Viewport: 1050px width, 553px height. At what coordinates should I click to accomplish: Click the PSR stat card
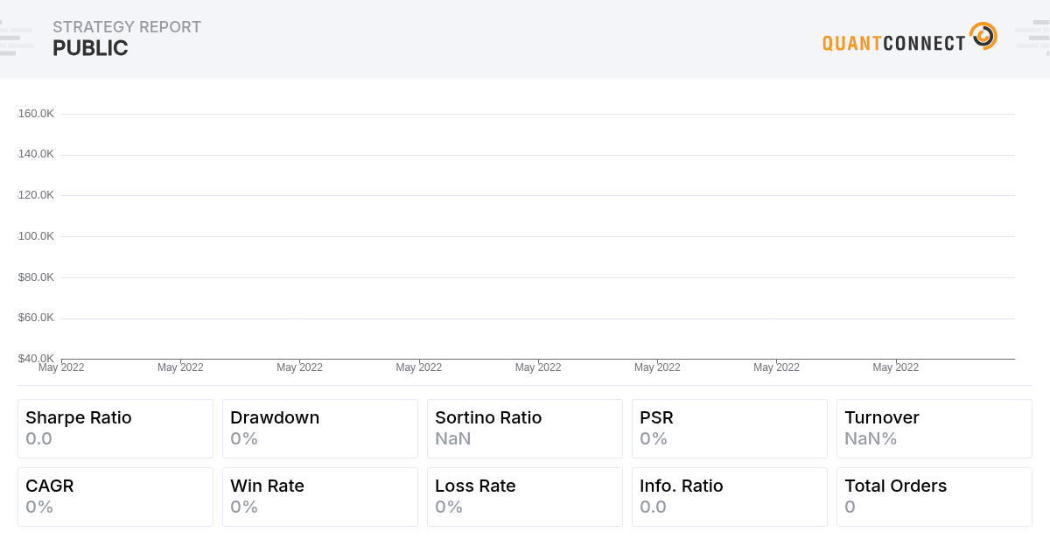[x=729, y=428]
